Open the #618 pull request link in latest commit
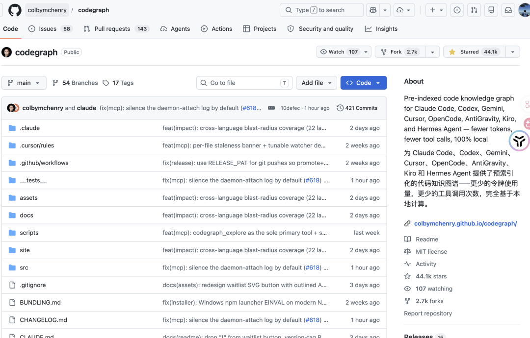This screenshot has height=338, width=530. click(x=250, y=108)
